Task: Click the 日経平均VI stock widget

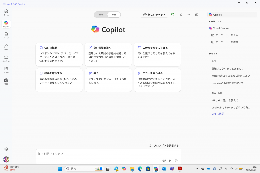Action: point(11,168)
